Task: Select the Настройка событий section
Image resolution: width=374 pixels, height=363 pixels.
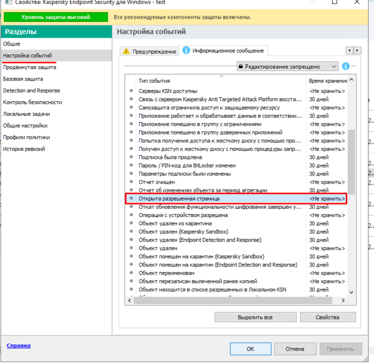Action: [56, 56]
